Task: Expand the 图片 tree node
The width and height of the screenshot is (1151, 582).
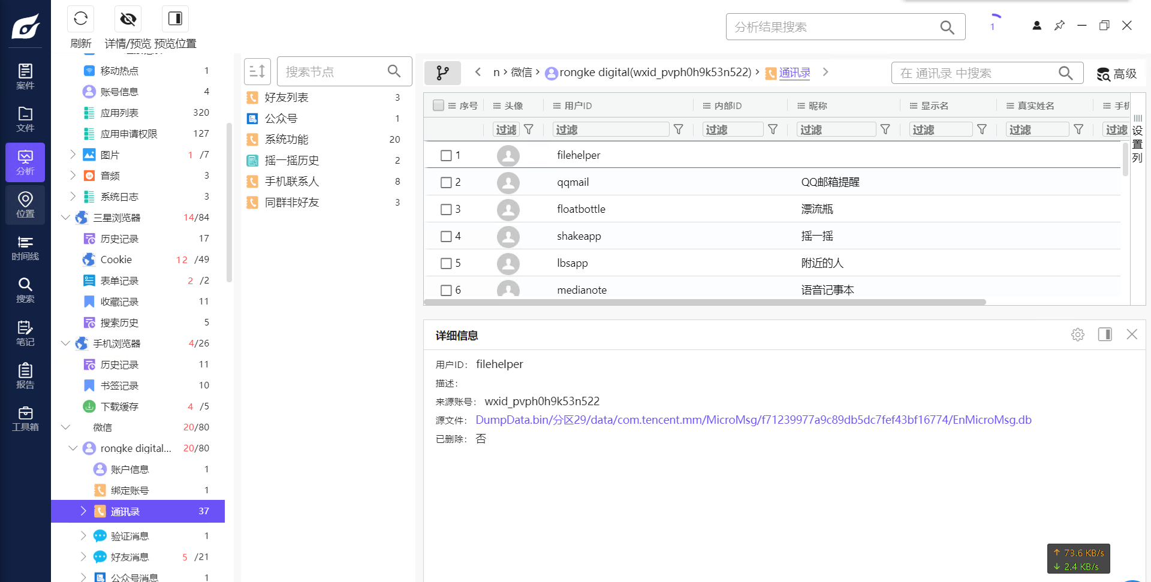Action: coord(73,155)
